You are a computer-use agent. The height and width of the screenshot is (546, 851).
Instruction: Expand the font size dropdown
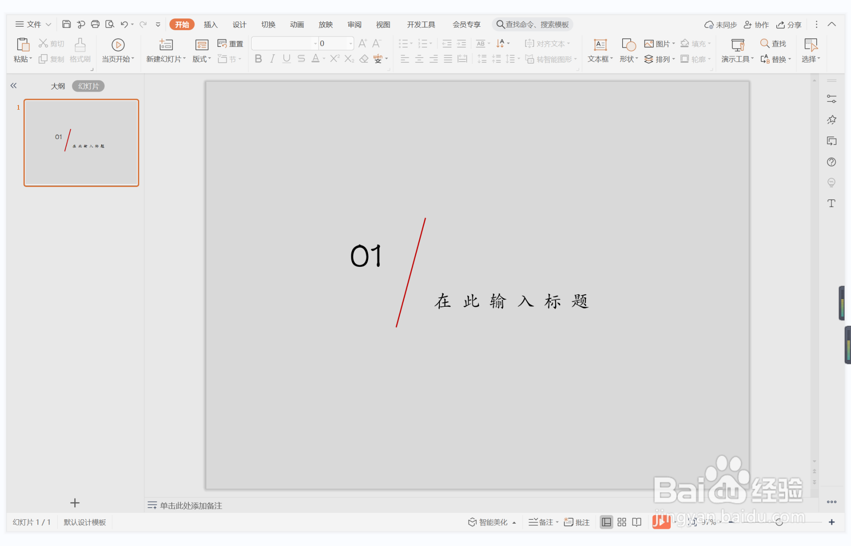point(350,43)
